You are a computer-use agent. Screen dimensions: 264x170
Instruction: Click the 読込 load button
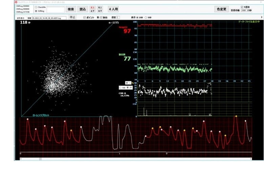83,9
